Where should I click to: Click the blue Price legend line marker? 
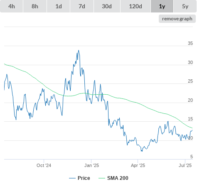tap(72, 178)
